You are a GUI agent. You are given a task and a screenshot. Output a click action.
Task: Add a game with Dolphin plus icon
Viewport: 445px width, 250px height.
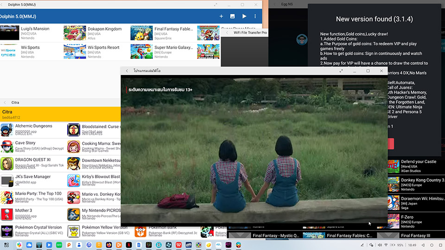221,17
